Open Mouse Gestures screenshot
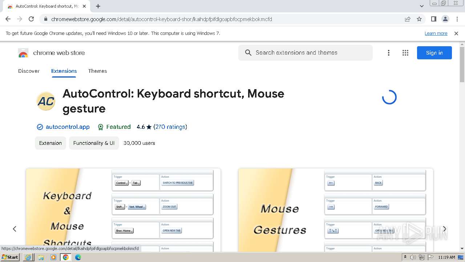The width and height of the screenshot is (465, 262). pyautogui.click(x=336, y=210)
